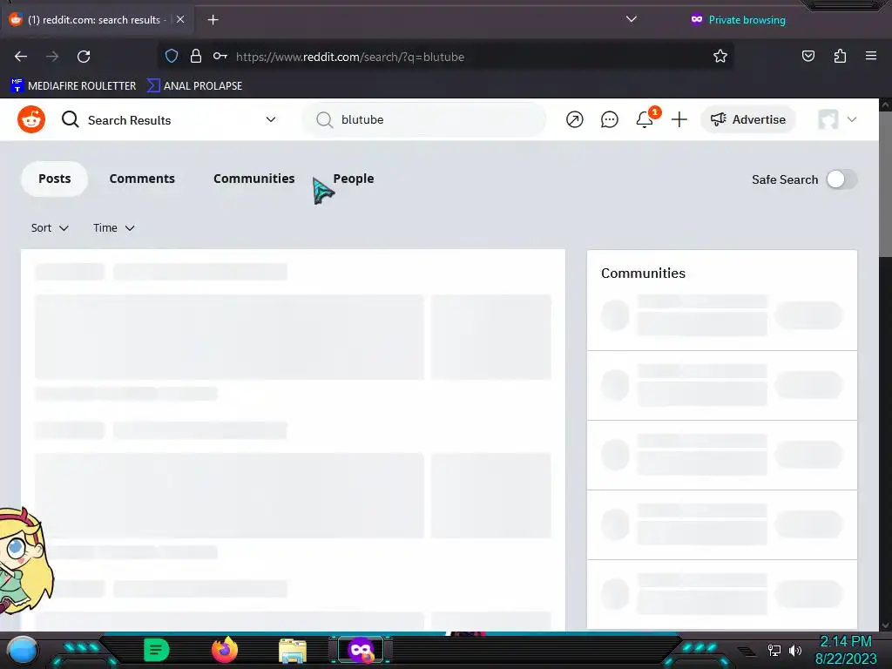This screenshot has height=669, width=892.
Task: Toggle the Safe Search switch
Action: 842,179
